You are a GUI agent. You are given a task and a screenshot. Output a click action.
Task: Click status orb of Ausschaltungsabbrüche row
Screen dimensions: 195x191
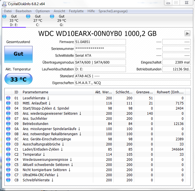[x=8, y=144]
